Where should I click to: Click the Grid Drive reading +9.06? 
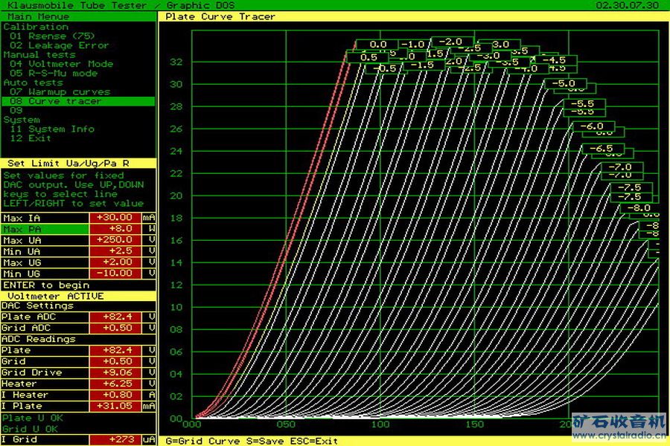click(115, 372)
